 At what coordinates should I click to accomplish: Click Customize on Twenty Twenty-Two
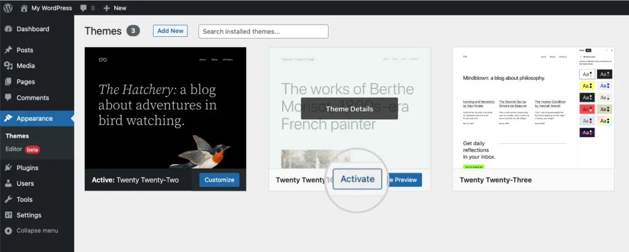[x=219, y=179]
